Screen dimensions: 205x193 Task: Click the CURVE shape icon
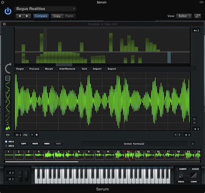point(194,175)
